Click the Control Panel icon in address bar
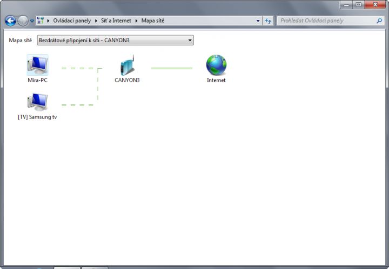 coord(40,21)
